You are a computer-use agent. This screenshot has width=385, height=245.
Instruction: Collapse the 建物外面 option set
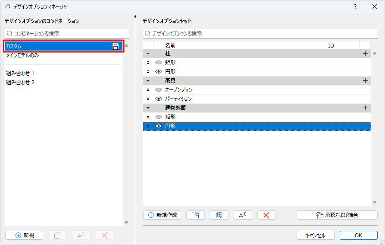click(148, 108)
